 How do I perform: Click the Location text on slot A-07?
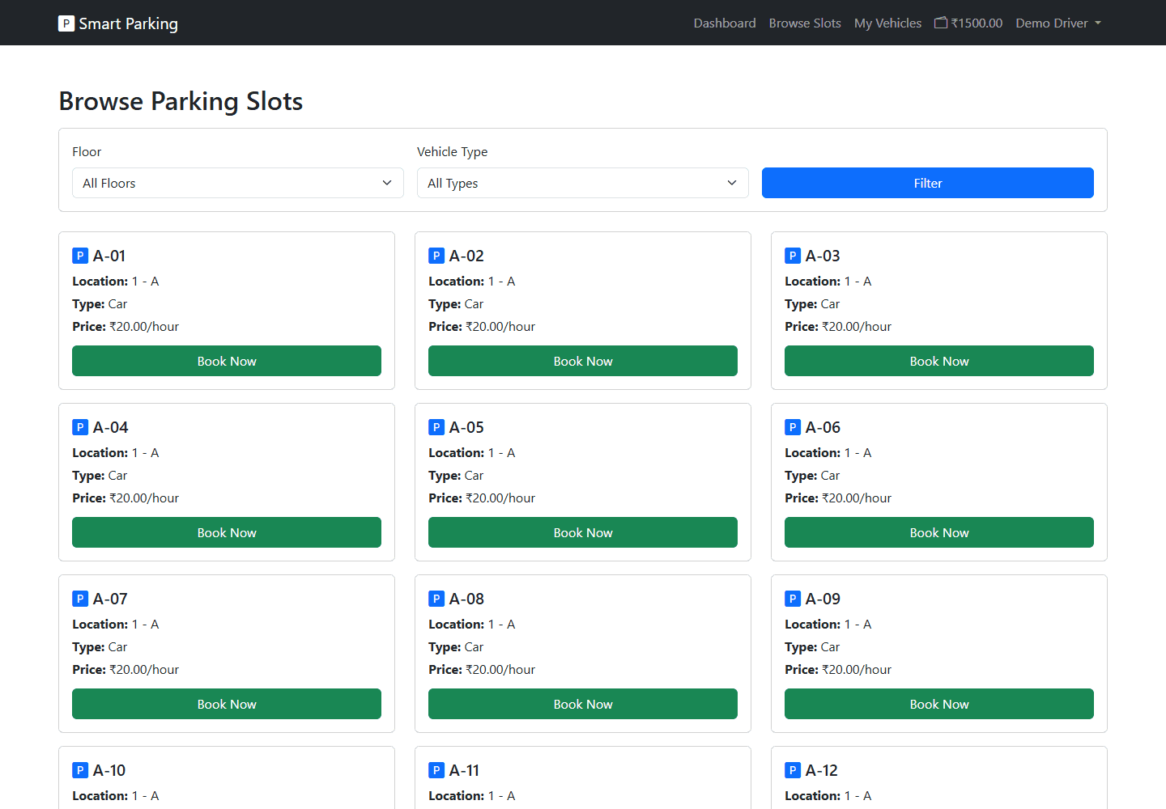pos(116,625)
